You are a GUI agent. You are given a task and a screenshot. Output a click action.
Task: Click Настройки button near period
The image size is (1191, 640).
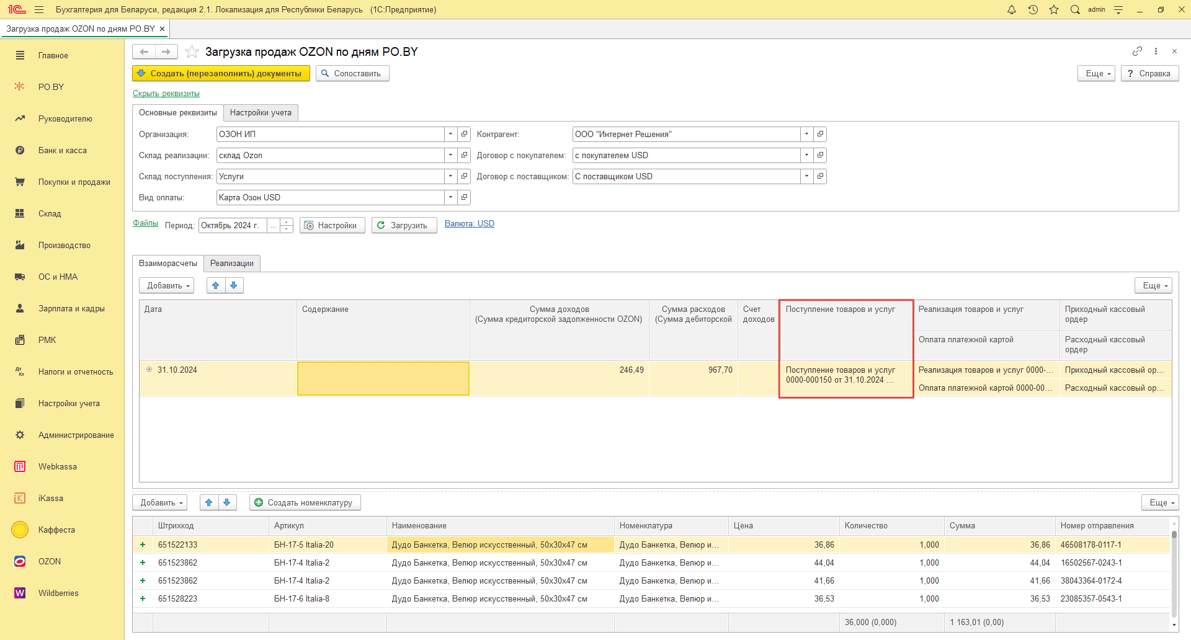click(332, 225)
